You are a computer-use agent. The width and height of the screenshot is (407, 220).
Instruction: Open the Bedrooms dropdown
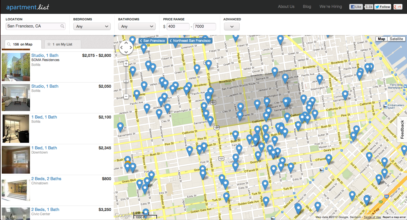pyautogui.click(x=92, y=26)
